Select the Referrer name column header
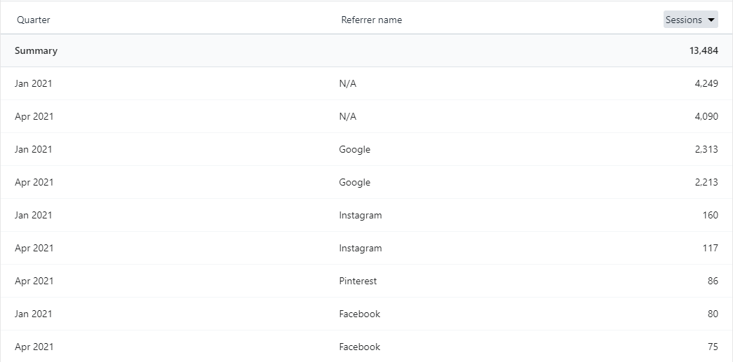Screen dimensions: 733x362 [x=371, y=20]
